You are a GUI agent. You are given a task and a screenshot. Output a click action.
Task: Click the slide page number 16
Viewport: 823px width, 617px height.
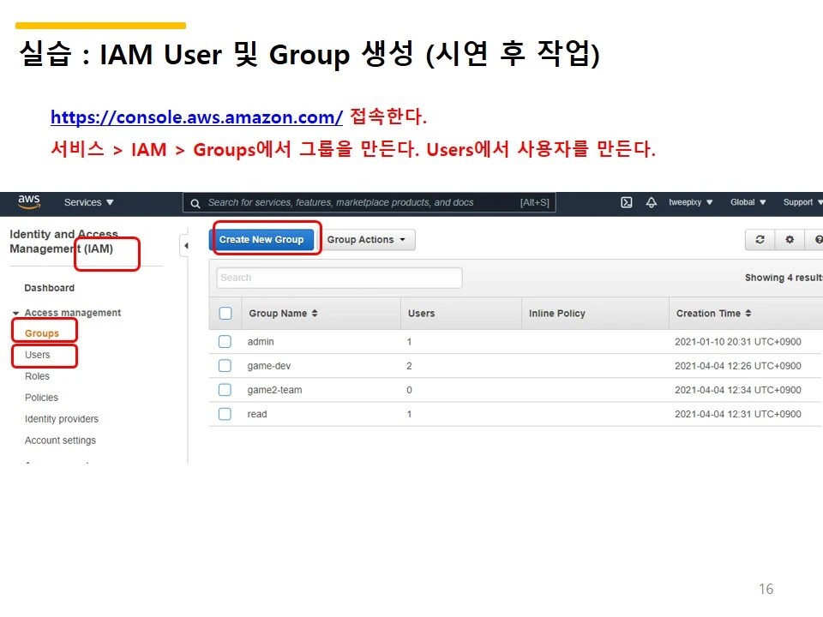pos(766,589)
